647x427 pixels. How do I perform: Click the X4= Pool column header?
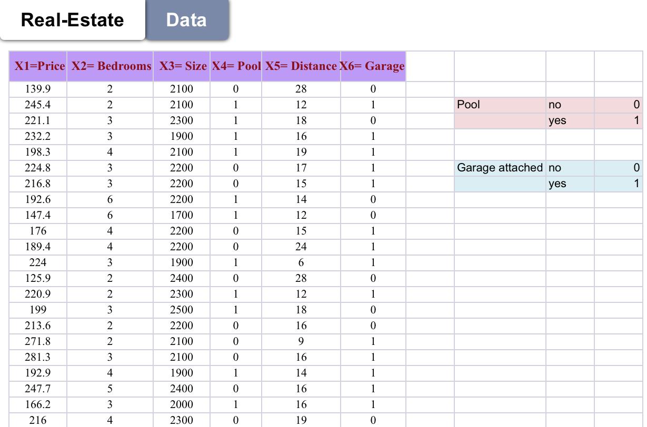236,66
